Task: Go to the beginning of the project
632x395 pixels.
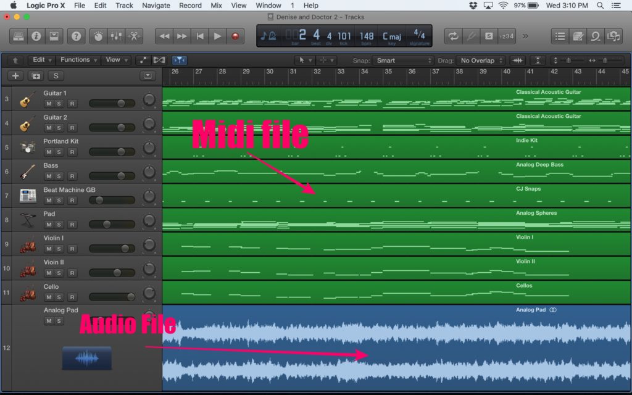Action: tap(199, 36)
